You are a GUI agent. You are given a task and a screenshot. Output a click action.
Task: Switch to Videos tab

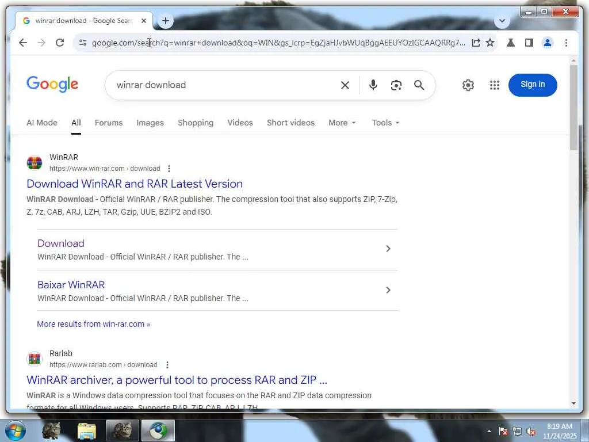[240, 123]
